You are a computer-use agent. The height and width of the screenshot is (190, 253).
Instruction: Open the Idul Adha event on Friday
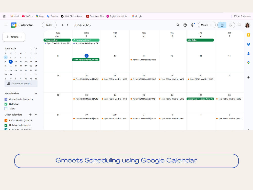coord(200,40)
